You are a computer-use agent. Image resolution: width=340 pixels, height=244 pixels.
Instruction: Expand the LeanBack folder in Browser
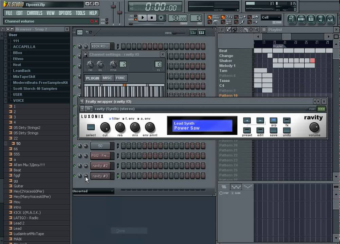[22, 70]
